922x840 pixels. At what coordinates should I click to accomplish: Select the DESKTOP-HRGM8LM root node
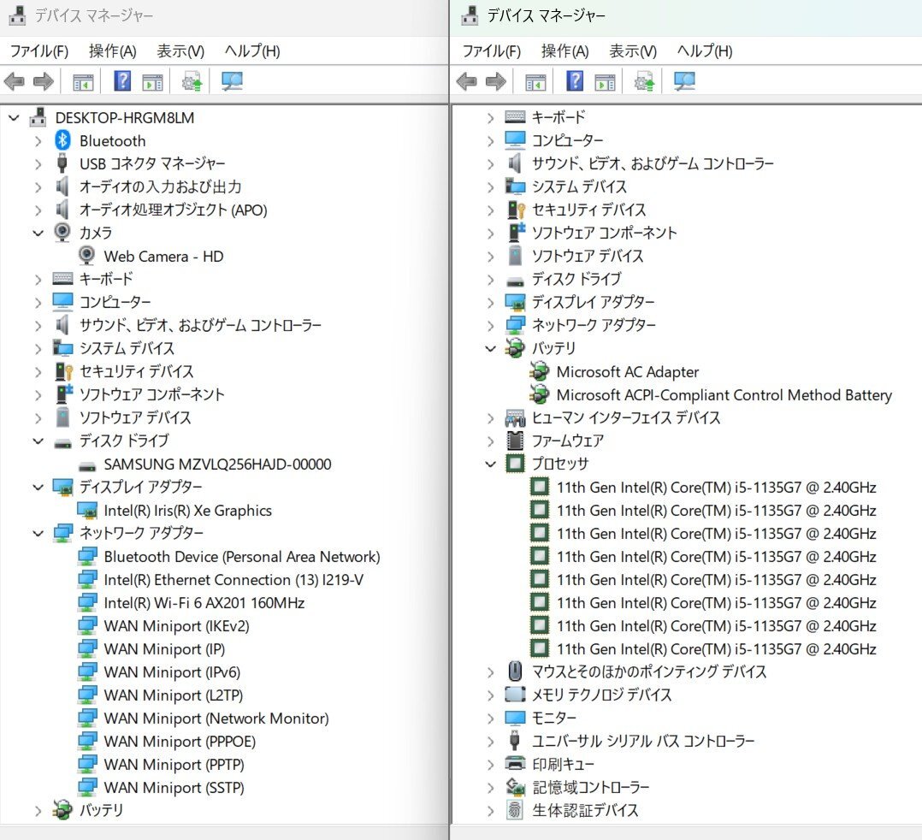(124, 117)
